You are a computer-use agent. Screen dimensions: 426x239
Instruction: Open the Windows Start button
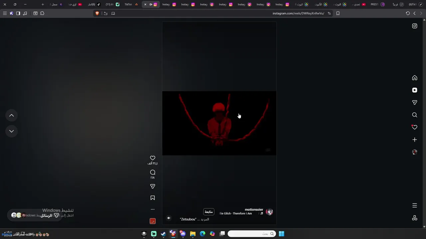pyautogui.click(x=282, y=234)
